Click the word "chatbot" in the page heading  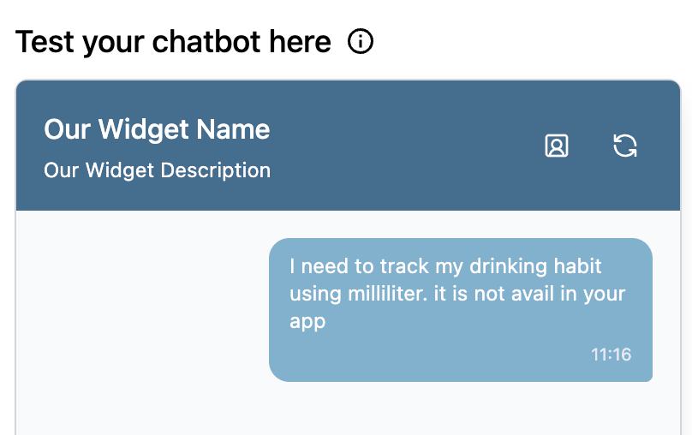206,42
